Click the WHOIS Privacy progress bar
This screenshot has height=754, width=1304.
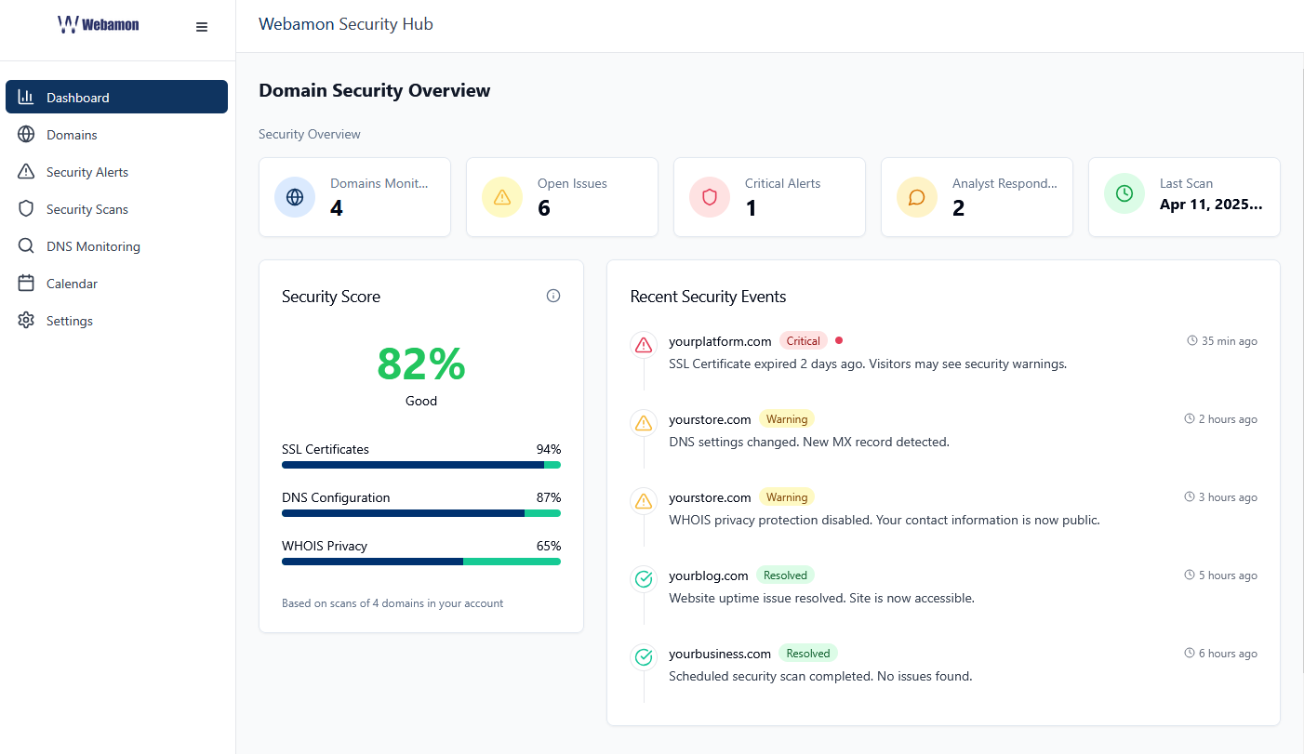pyautogui.click(x=421, y=562)
